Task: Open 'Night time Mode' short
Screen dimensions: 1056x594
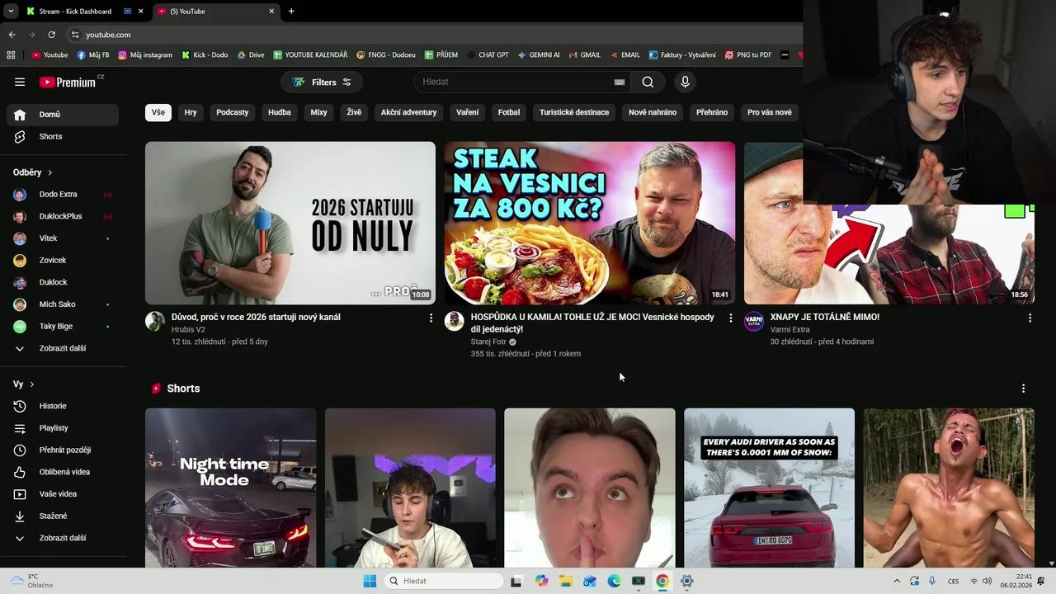Action: (230, 488)
